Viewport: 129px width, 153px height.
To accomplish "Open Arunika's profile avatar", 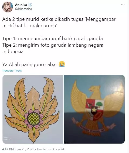I will [x=8, y=7].
